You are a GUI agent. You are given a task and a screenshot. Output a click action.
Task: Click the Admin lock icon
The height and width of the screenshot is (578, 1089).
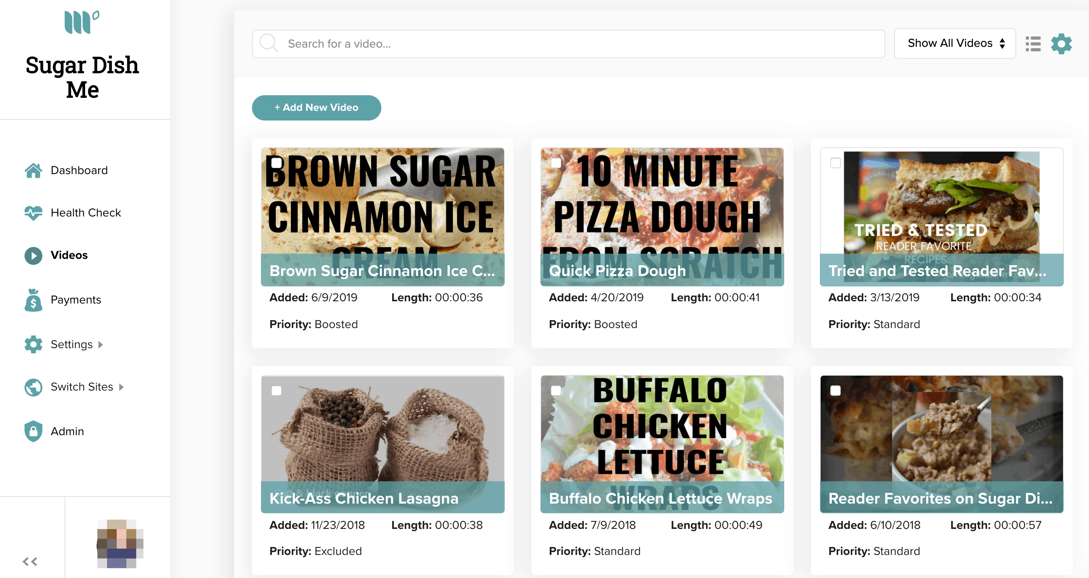(x=33, y=431)
